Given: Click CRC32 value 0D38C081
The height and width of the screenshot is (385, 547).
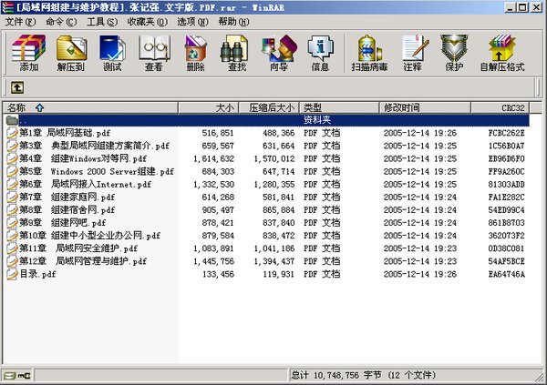Looking at the screenshot, I should pos(506,248).
